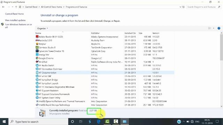The image size is (223, 125).
Task: Open the help icon in the toolbar
Action: tap(219, 28)
